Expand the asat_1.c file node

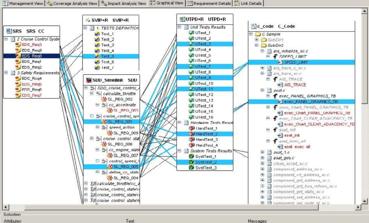point(262,152)
